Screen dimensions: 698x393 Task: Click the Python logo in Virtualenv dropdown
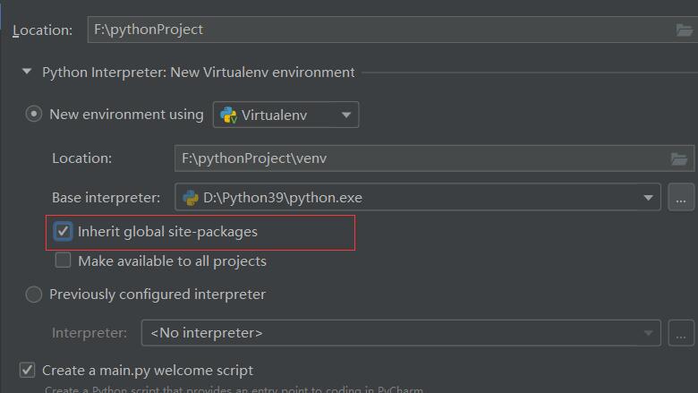click(228, 115)
